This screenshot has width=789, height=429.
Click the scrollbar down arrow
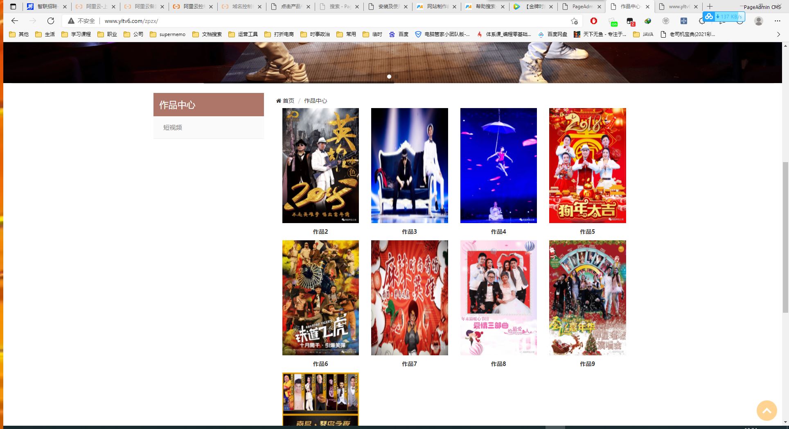785,422
